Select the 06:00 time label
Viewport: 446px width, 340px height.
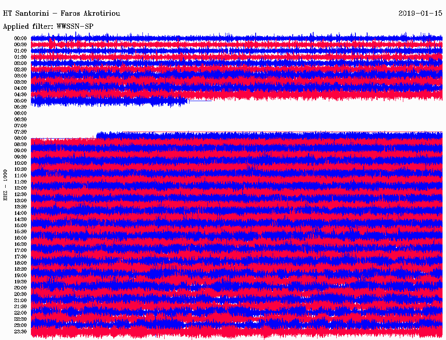click(20, 113)
